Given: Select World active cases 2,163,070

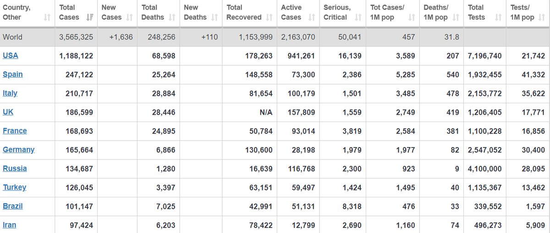Looking at the screenshot, I should pos(298,37).
